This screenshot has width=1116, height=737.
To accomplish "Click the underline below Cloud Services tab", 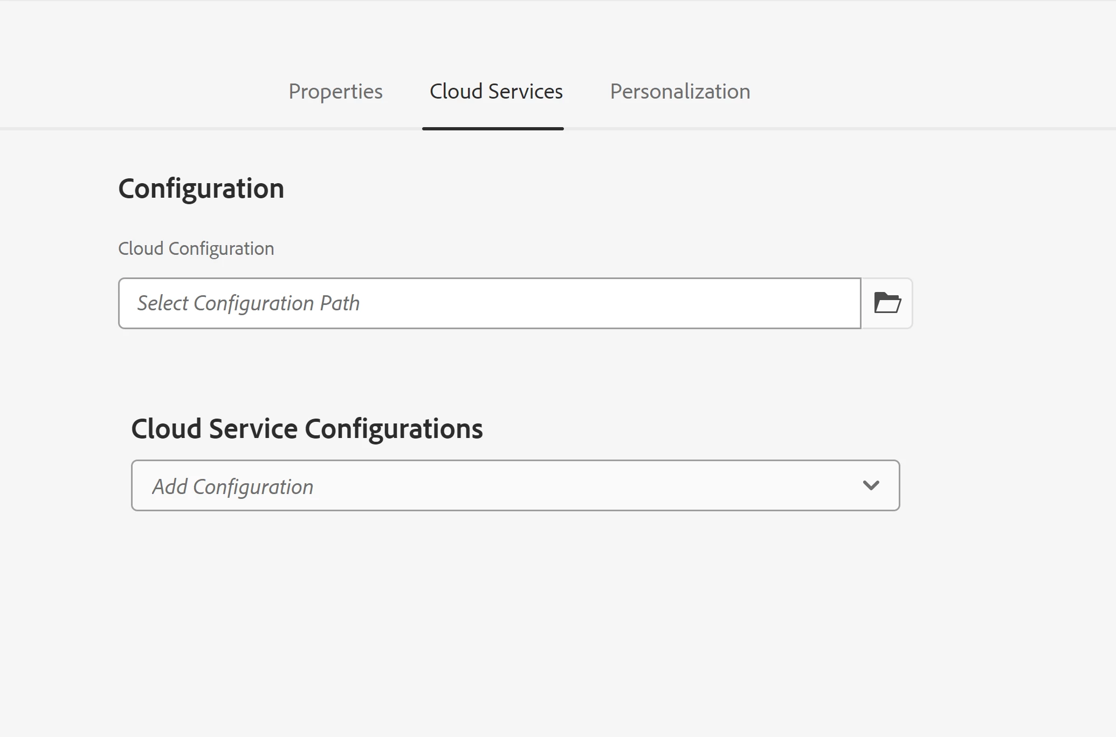I will (493, 129).
